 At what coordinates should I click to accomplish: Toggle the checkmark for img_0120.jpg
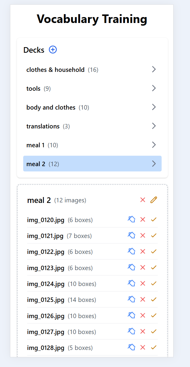point(153,219)
